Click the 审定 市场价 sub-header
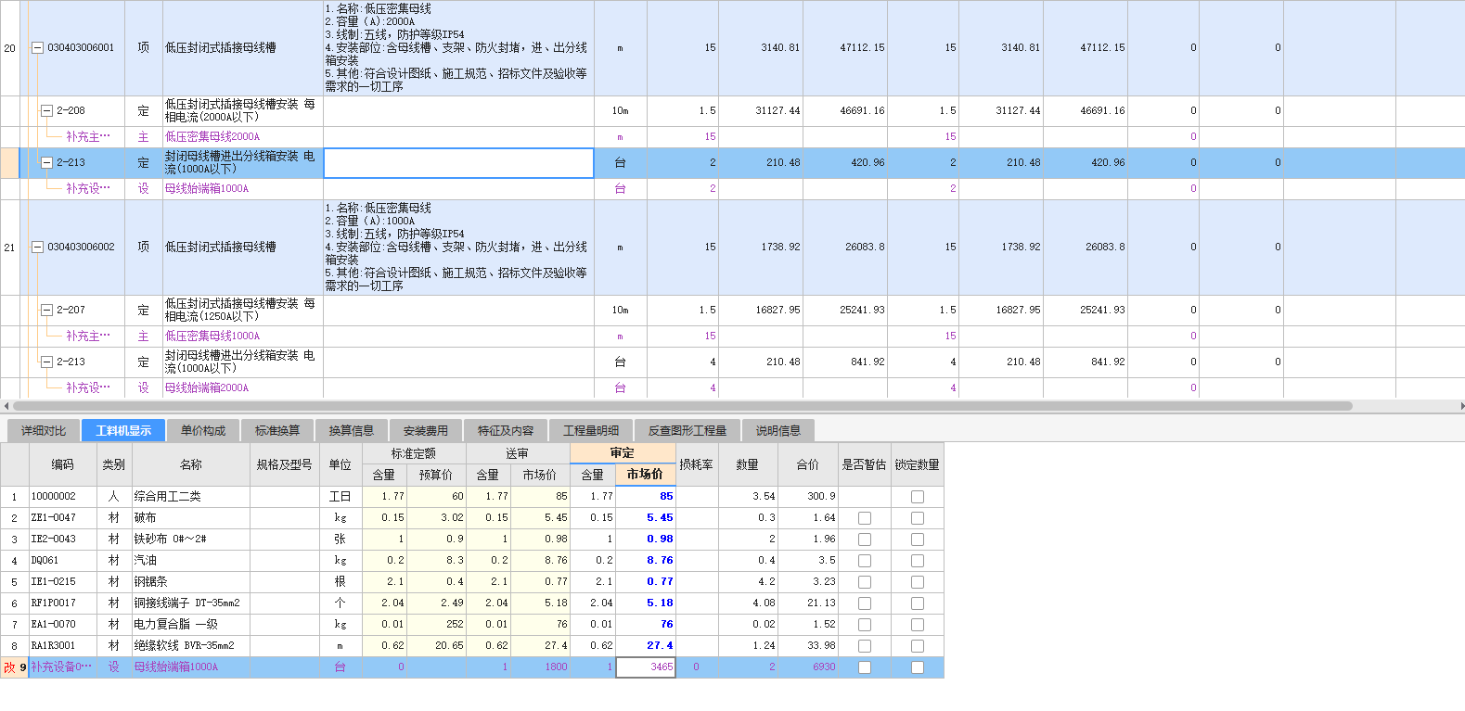Screen dimensions: 1465x711 click(x=645, y=475)
